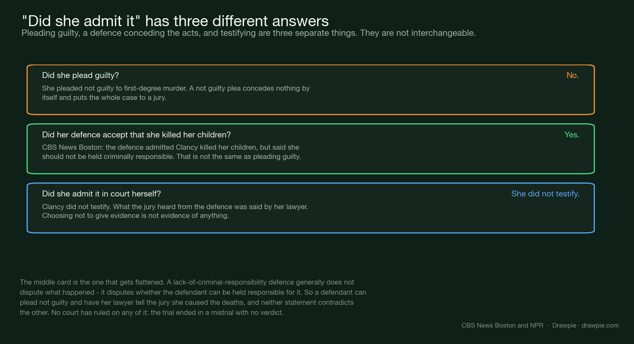Click the green-bordered defence card

pyautogui.click(x=310, y=149)
